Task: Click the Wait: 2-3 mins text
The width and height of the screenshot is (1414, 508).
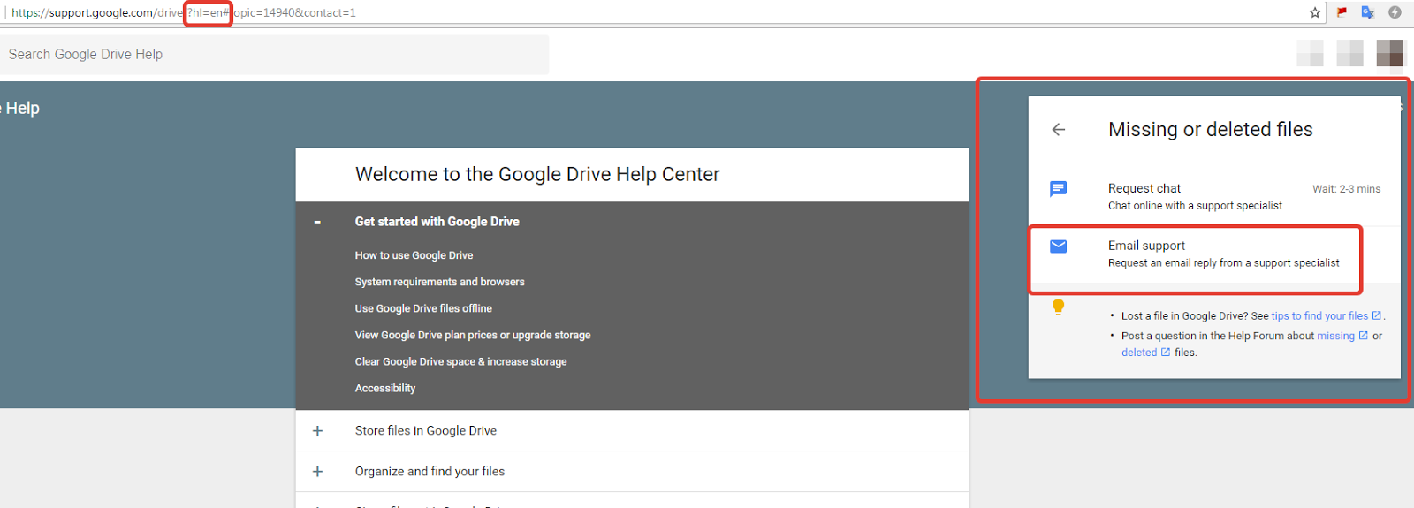Action: click(x=1346, y=189)
